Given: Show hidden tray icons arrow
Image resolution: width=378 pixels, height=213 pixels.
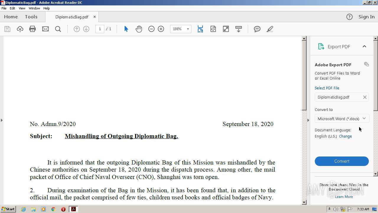Looking at the screenshot, I should 329,209.
